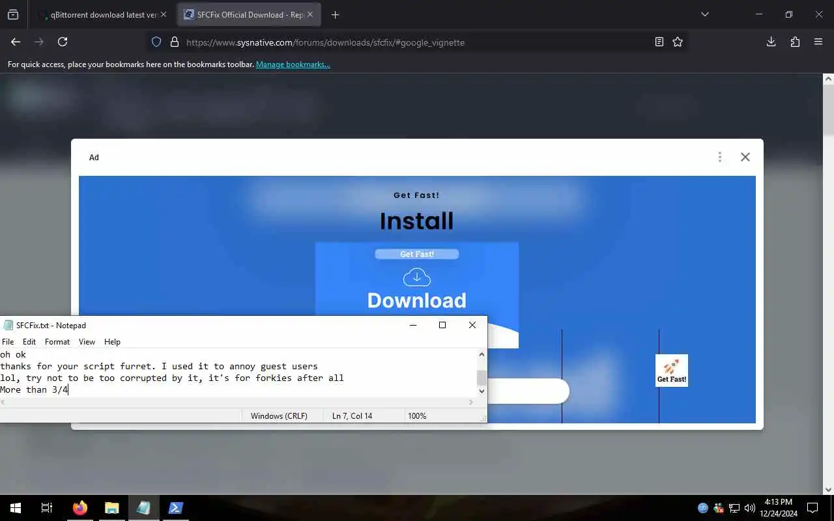Screen dimensions: 834x521
Task: Click browser page scrollbar up arrow
Action: pyautogui.click(x=828, y=79)
